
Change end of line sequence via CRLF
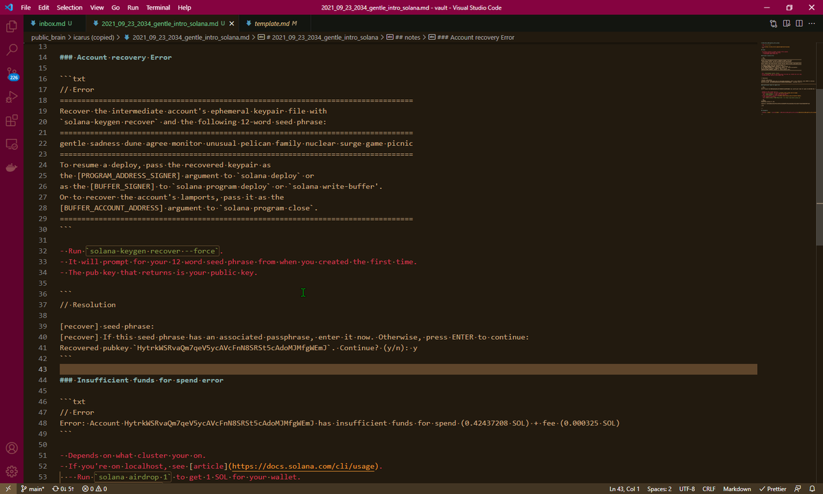coord(708,489)
